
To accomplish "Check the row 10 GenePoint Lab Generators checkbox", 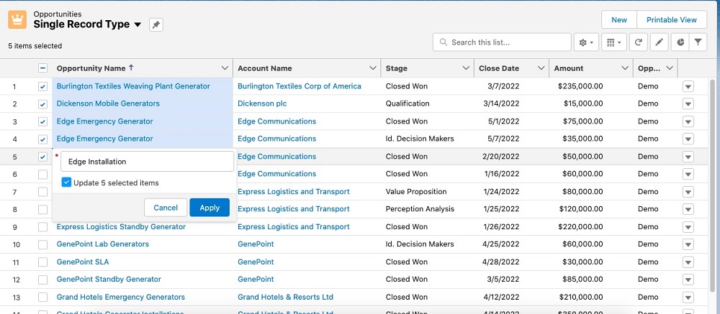I will (42, 244).
